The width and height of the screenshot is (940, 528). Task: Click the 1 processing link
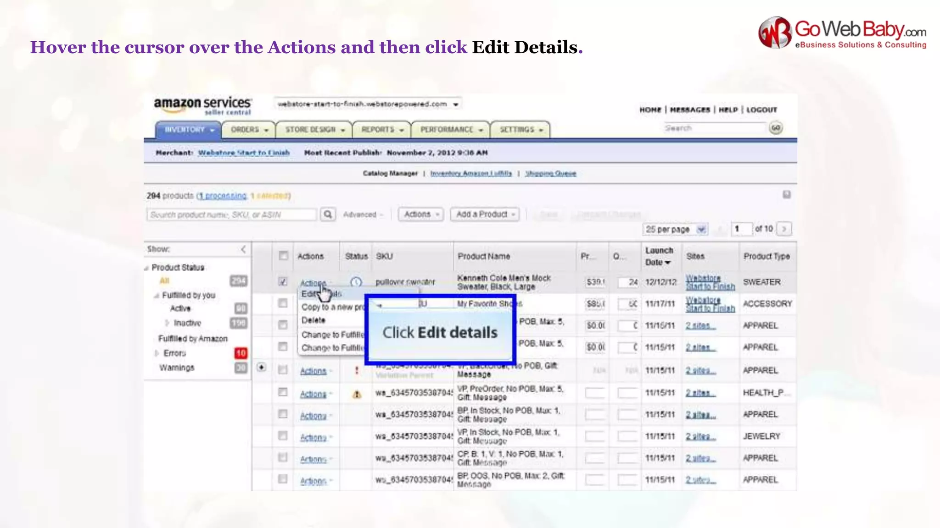pos(223,196)
